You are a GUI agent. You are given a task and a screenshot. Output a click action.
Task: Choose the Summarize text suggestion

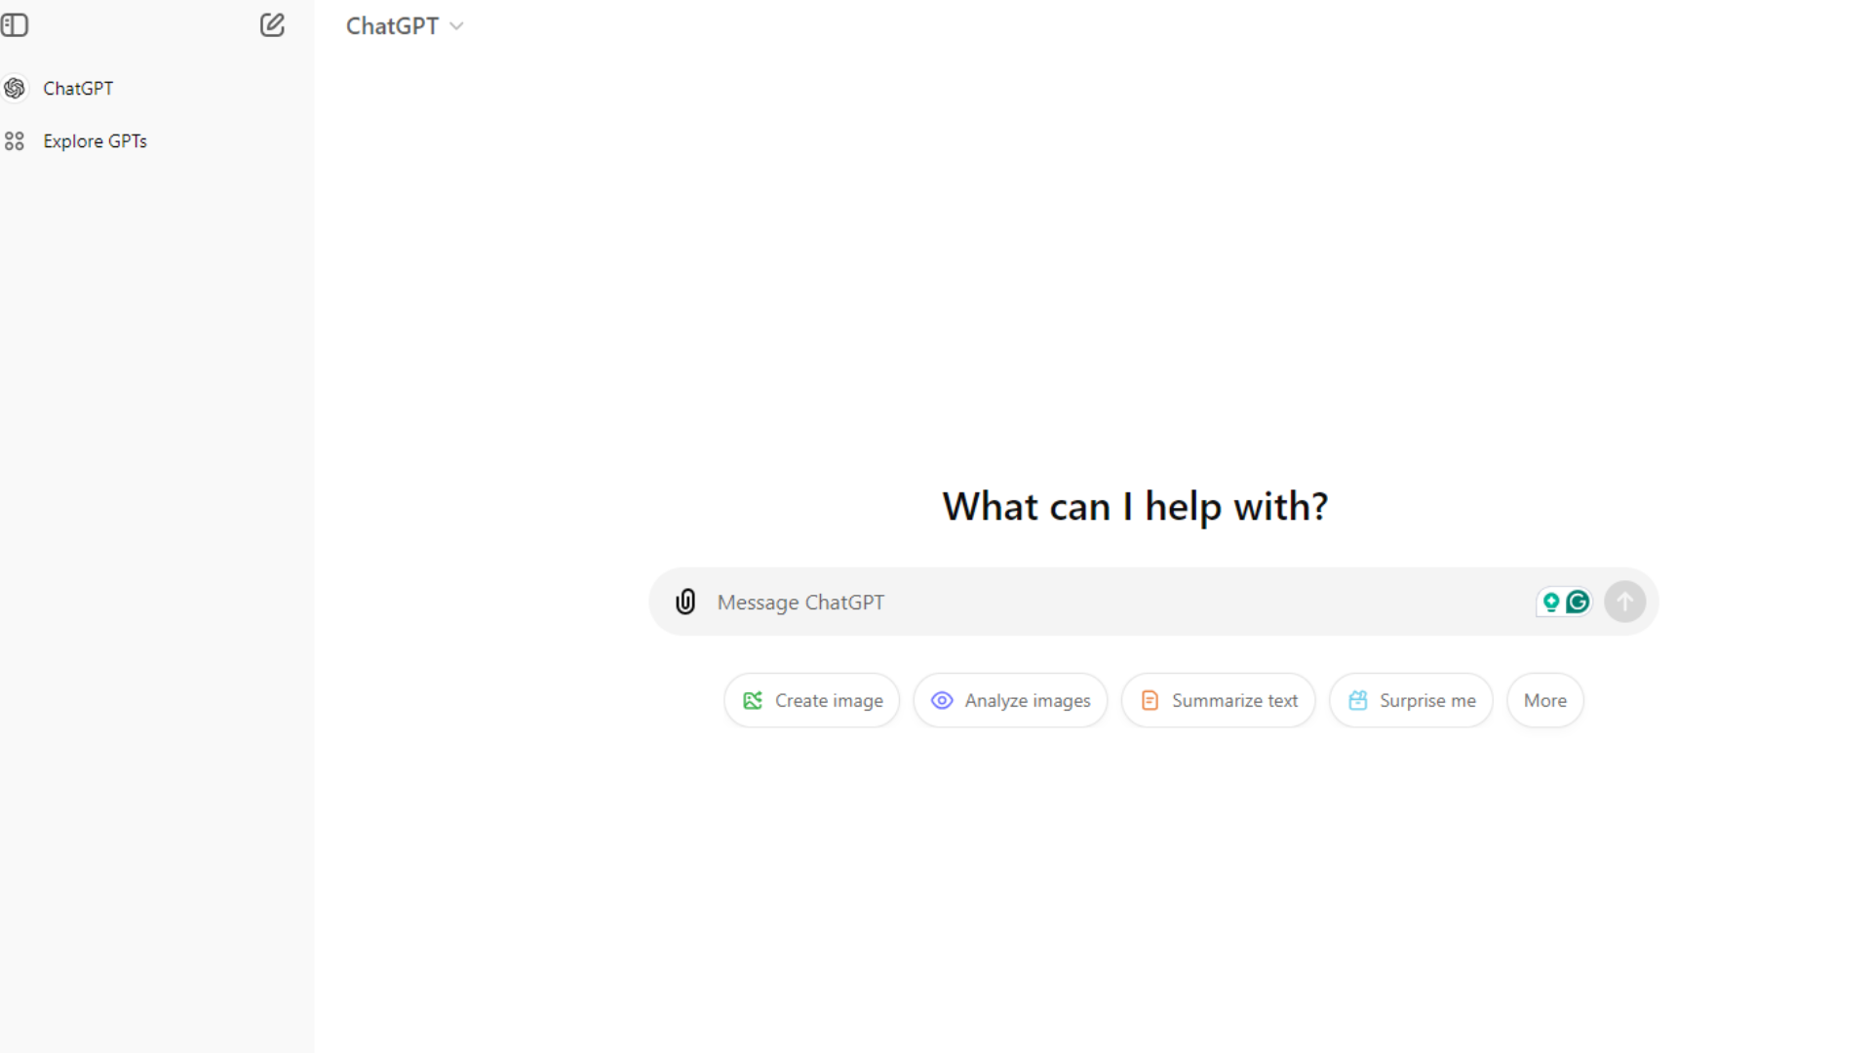pos(1218,700)
